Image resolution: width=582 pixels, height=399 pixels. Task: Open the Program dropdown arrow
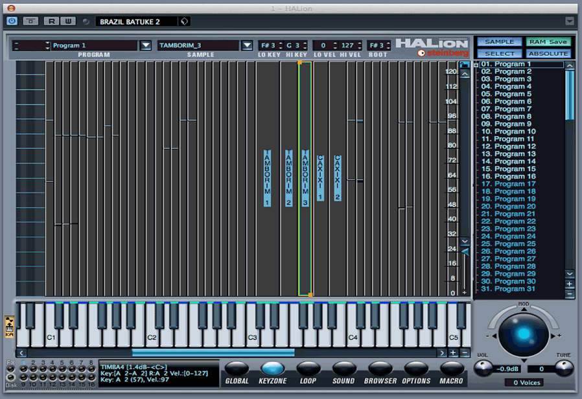point(146,45)
